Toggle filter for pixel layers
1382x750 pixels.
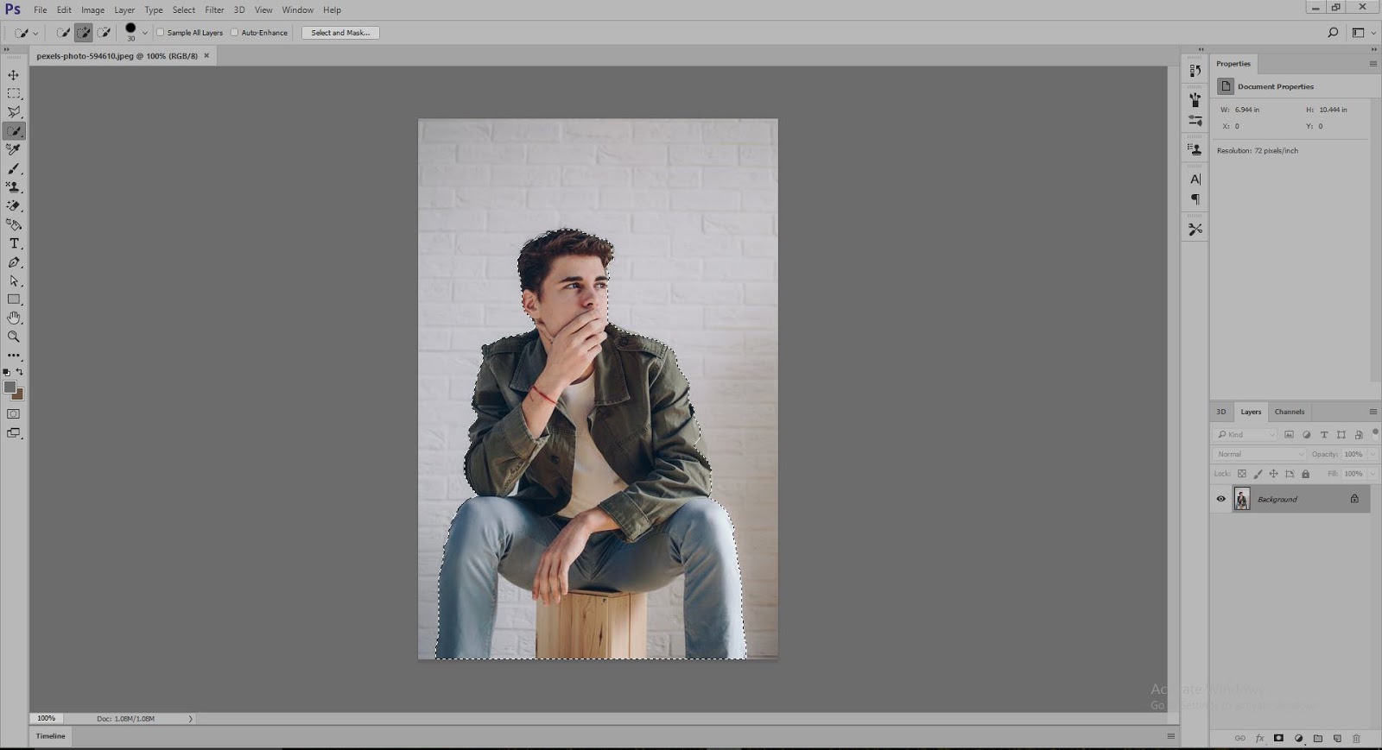pyautogui.click(x=1289, y=435)
